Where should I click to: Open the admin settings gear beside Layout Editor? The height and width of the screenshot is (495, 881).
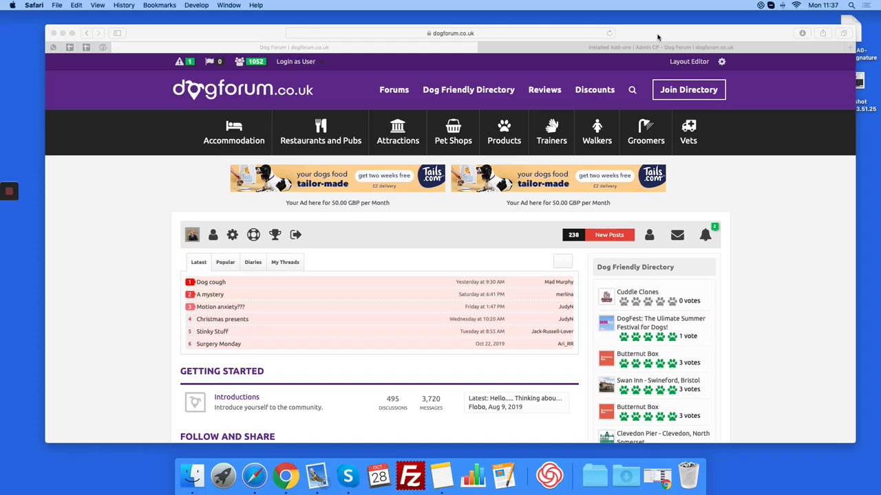[x=721, y=61]
